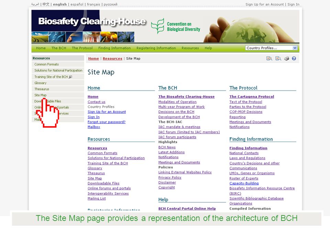This screenshot has height=247, width=330.
Task: Open the Resources menu in navigation bar
Action: [190, 48]
